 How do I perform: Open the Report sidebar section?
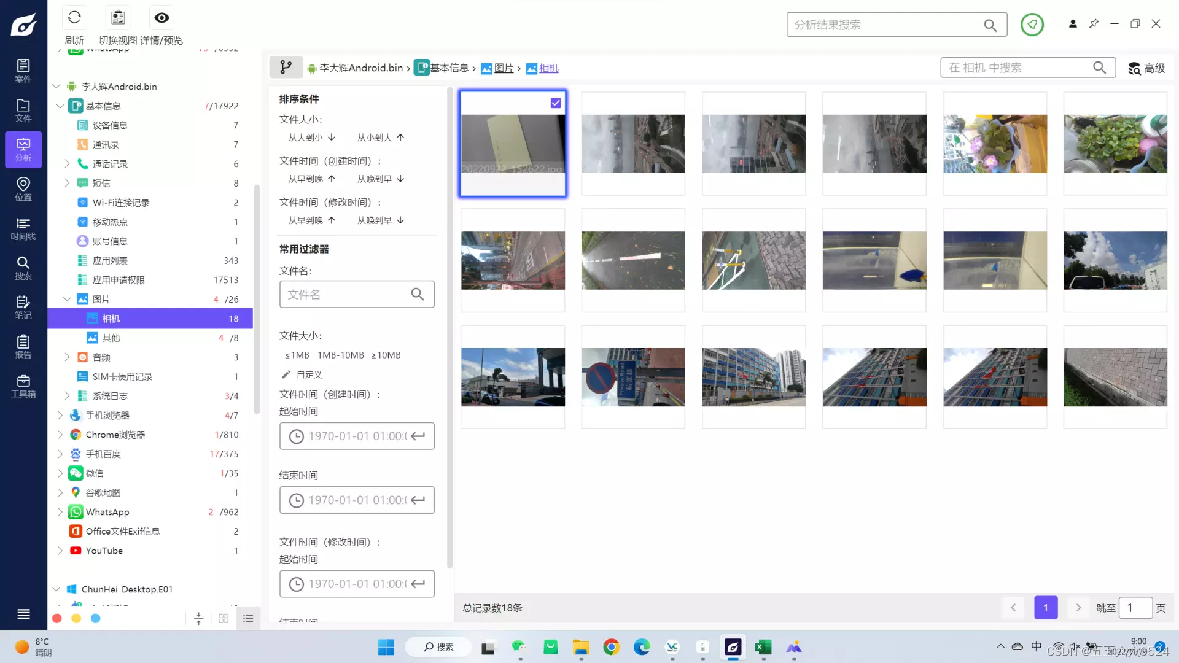tap(23, 347)
